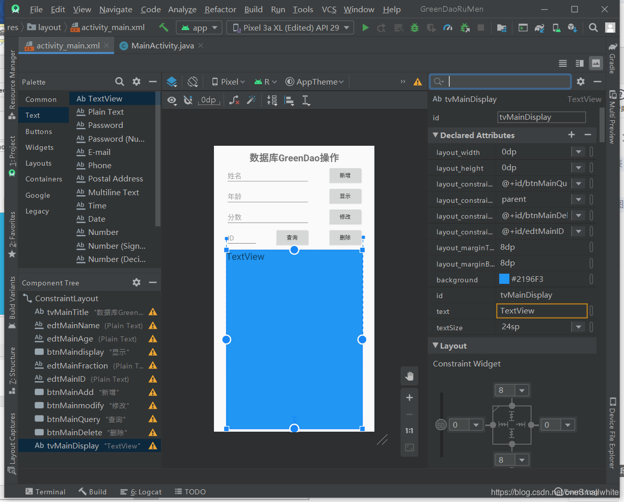This screenshot has height=502, width=624.
Task: Open the profiler gauge icon
Action: point(448,28)
